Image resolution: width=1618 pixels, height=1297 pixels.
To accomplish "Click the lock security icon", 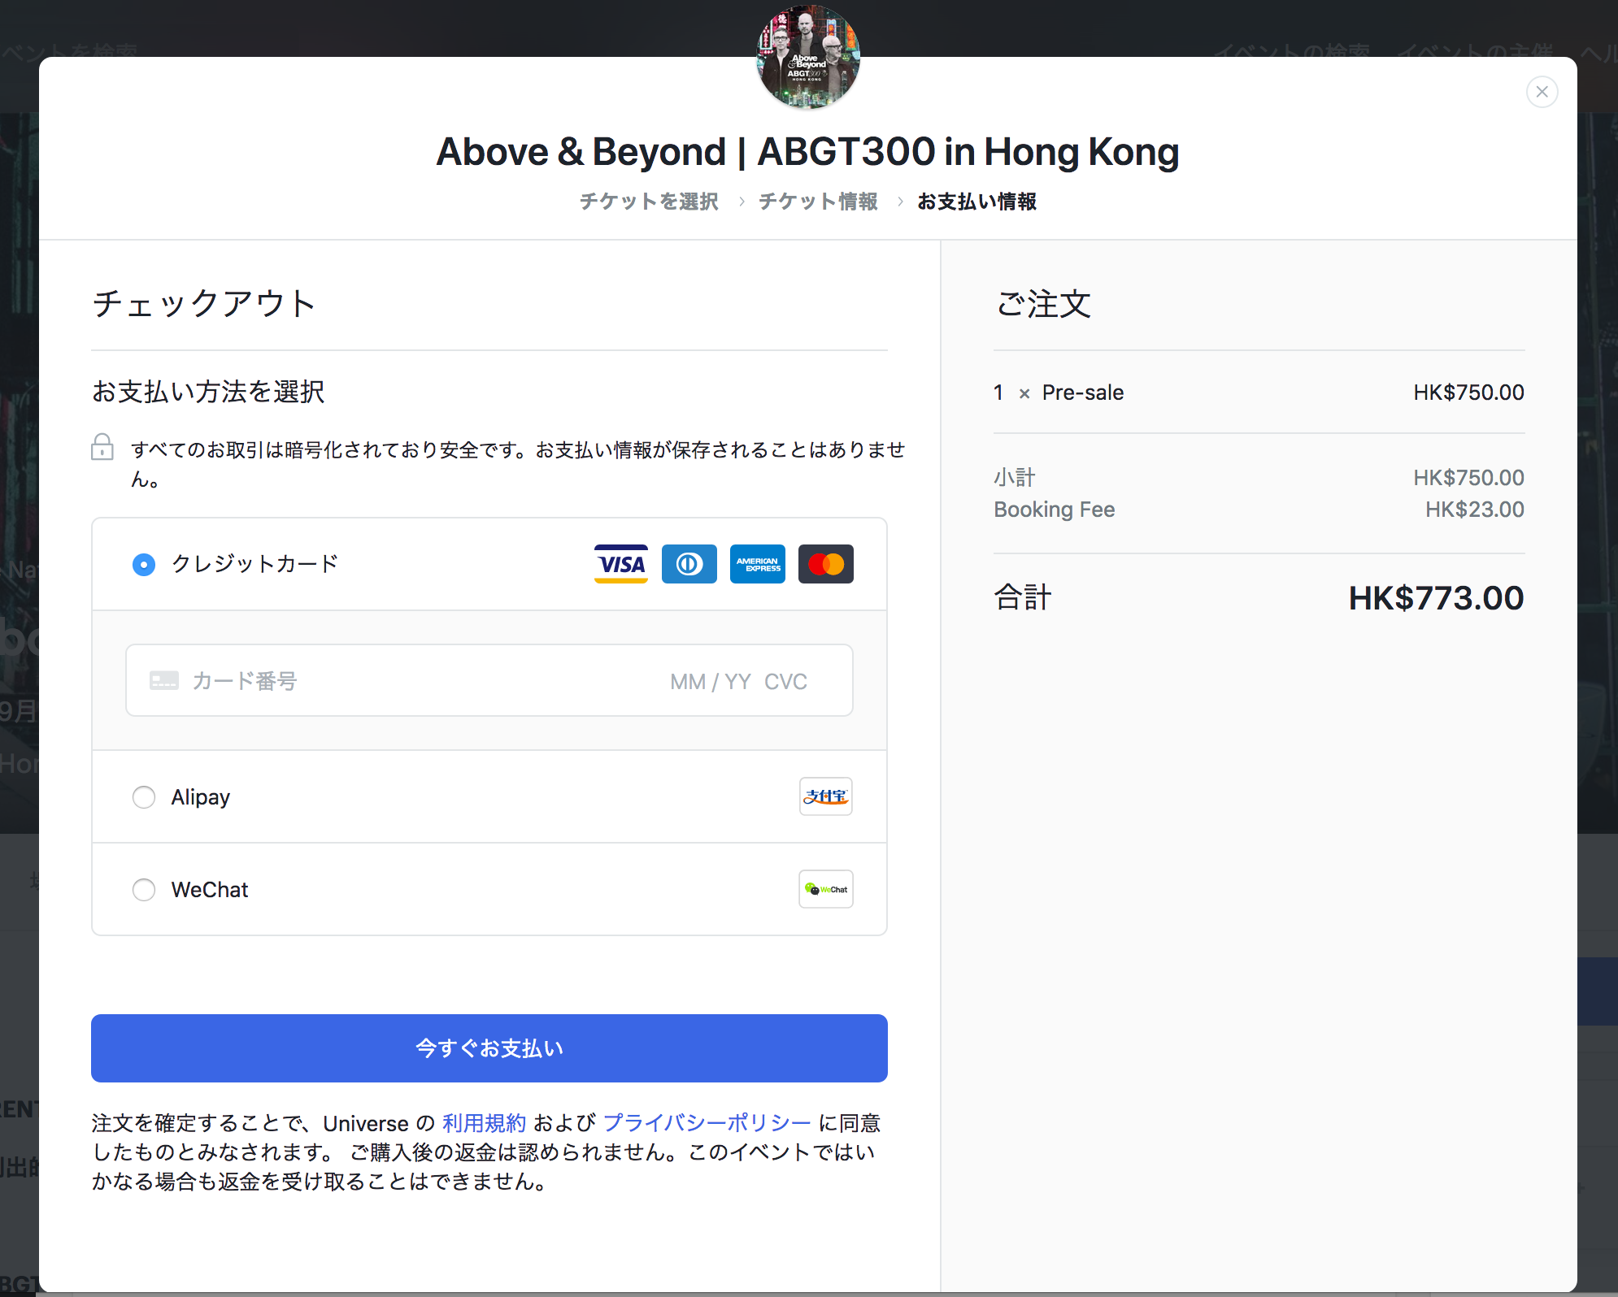I will pos(102,447).
